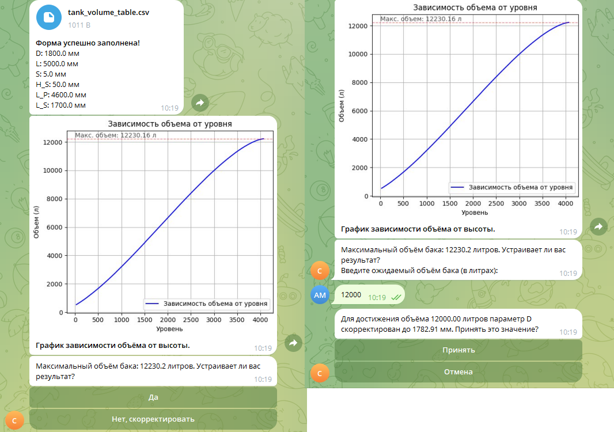Click the read checkmarks on the 12000 message

[x=396, y=298]
